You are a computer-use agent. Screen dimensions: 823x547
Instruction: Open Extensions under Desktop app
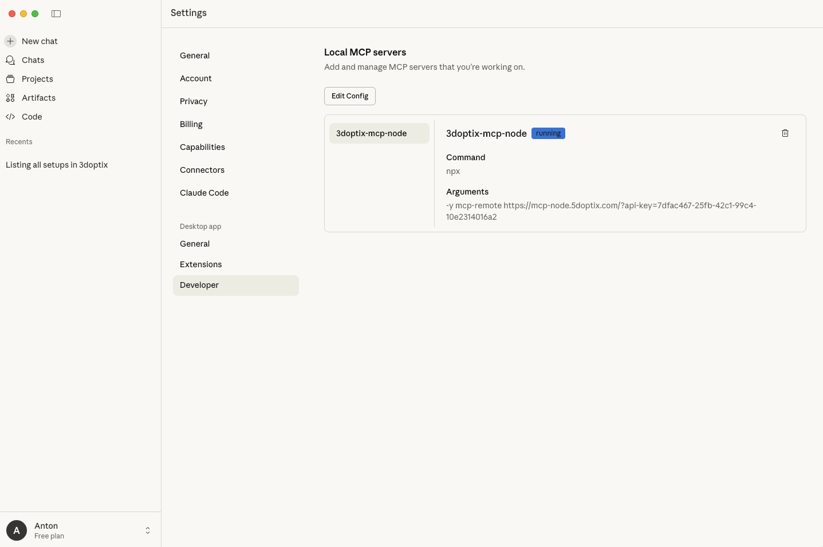point(201,264)
